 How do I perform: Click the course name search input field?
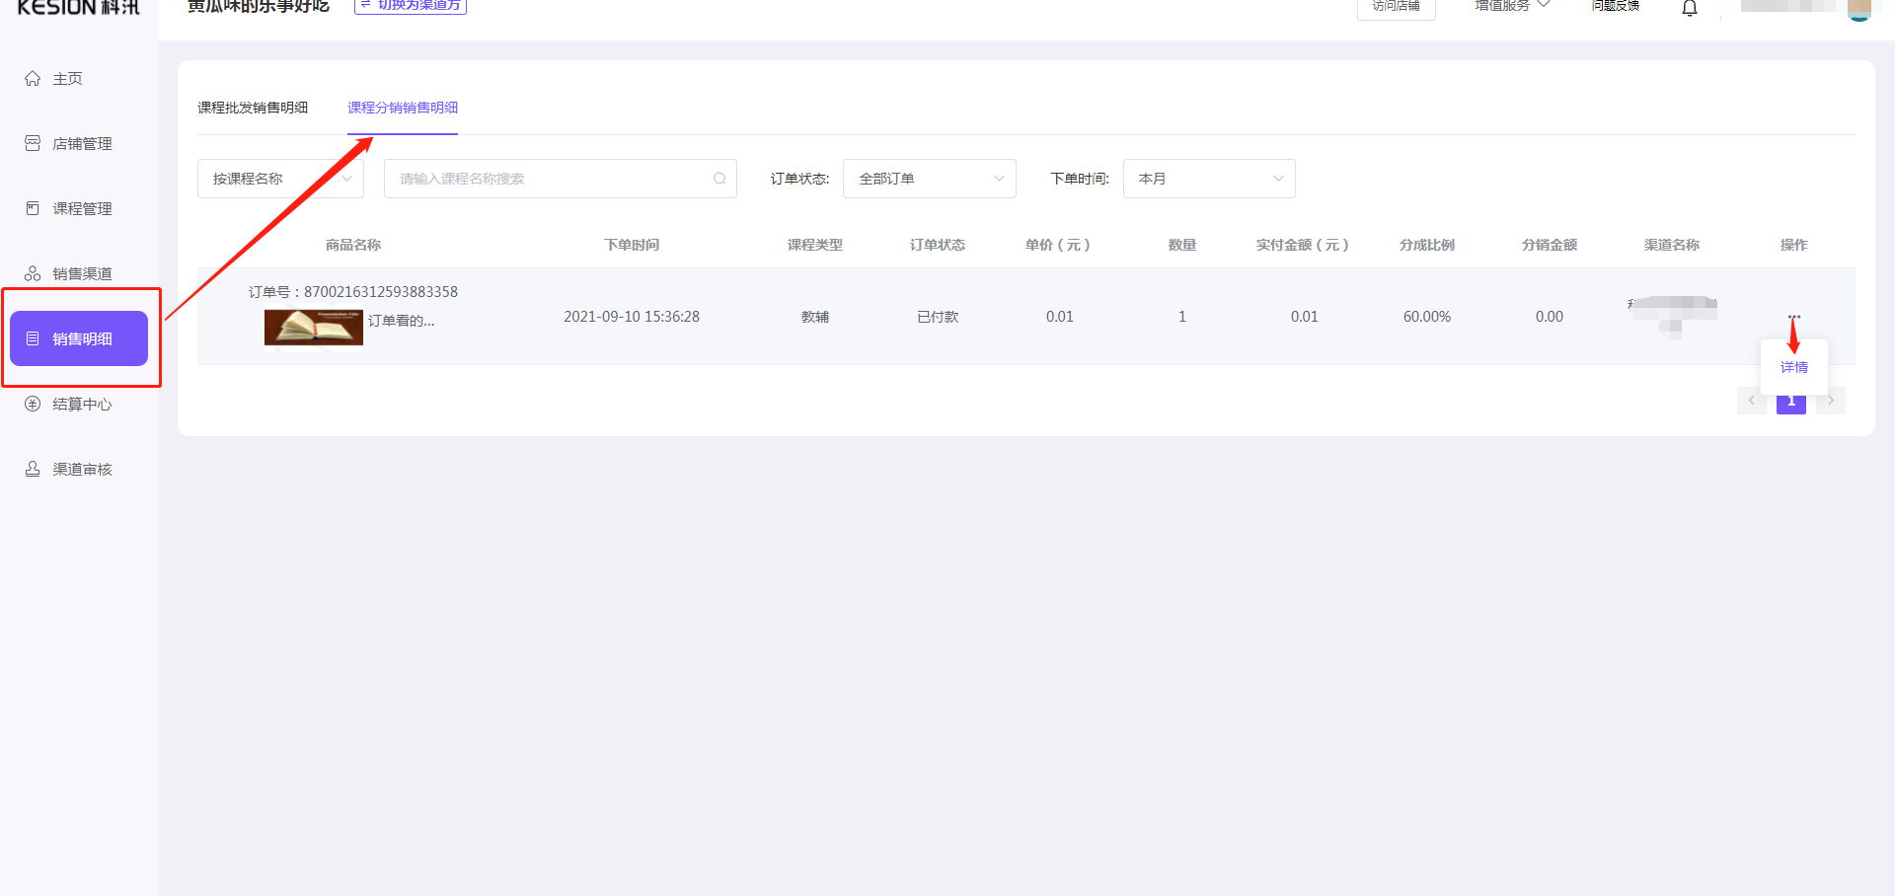548,179
